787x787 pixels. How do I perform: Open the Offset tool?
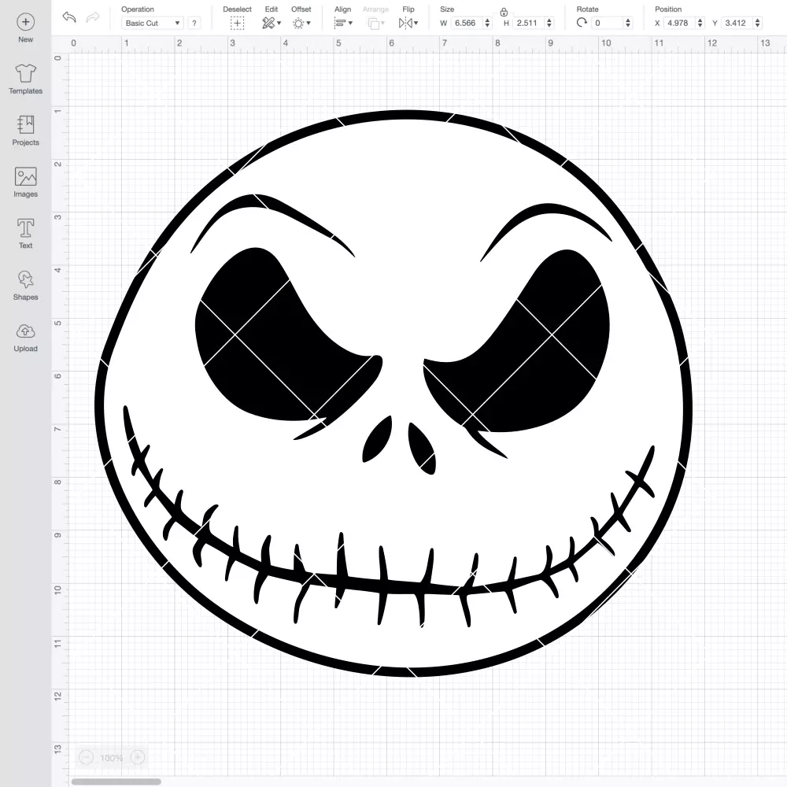pyautogui.click(x=301, y=23)
